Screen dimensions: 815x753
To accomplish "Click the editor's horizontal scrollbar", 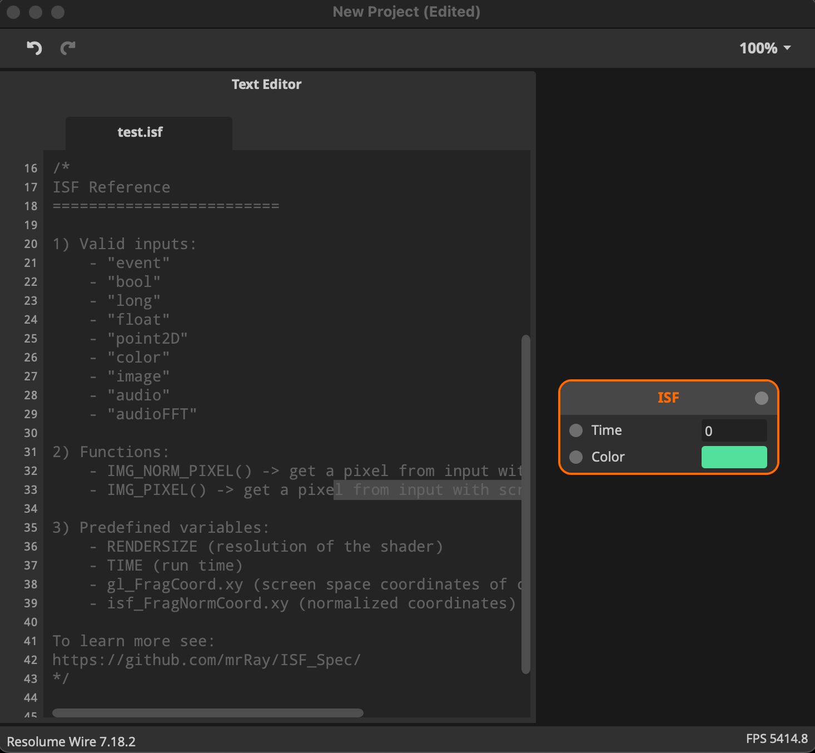I will point(207,713).
